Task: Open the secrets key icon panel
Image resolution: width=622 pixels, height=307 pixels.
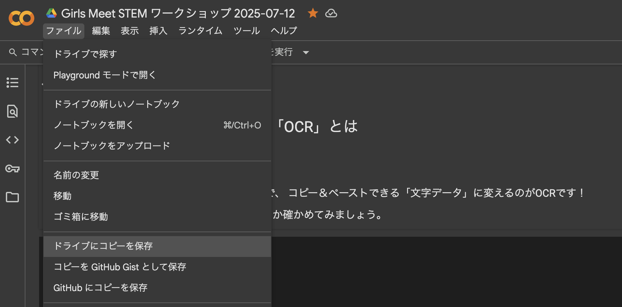Action: coord(12,168)
